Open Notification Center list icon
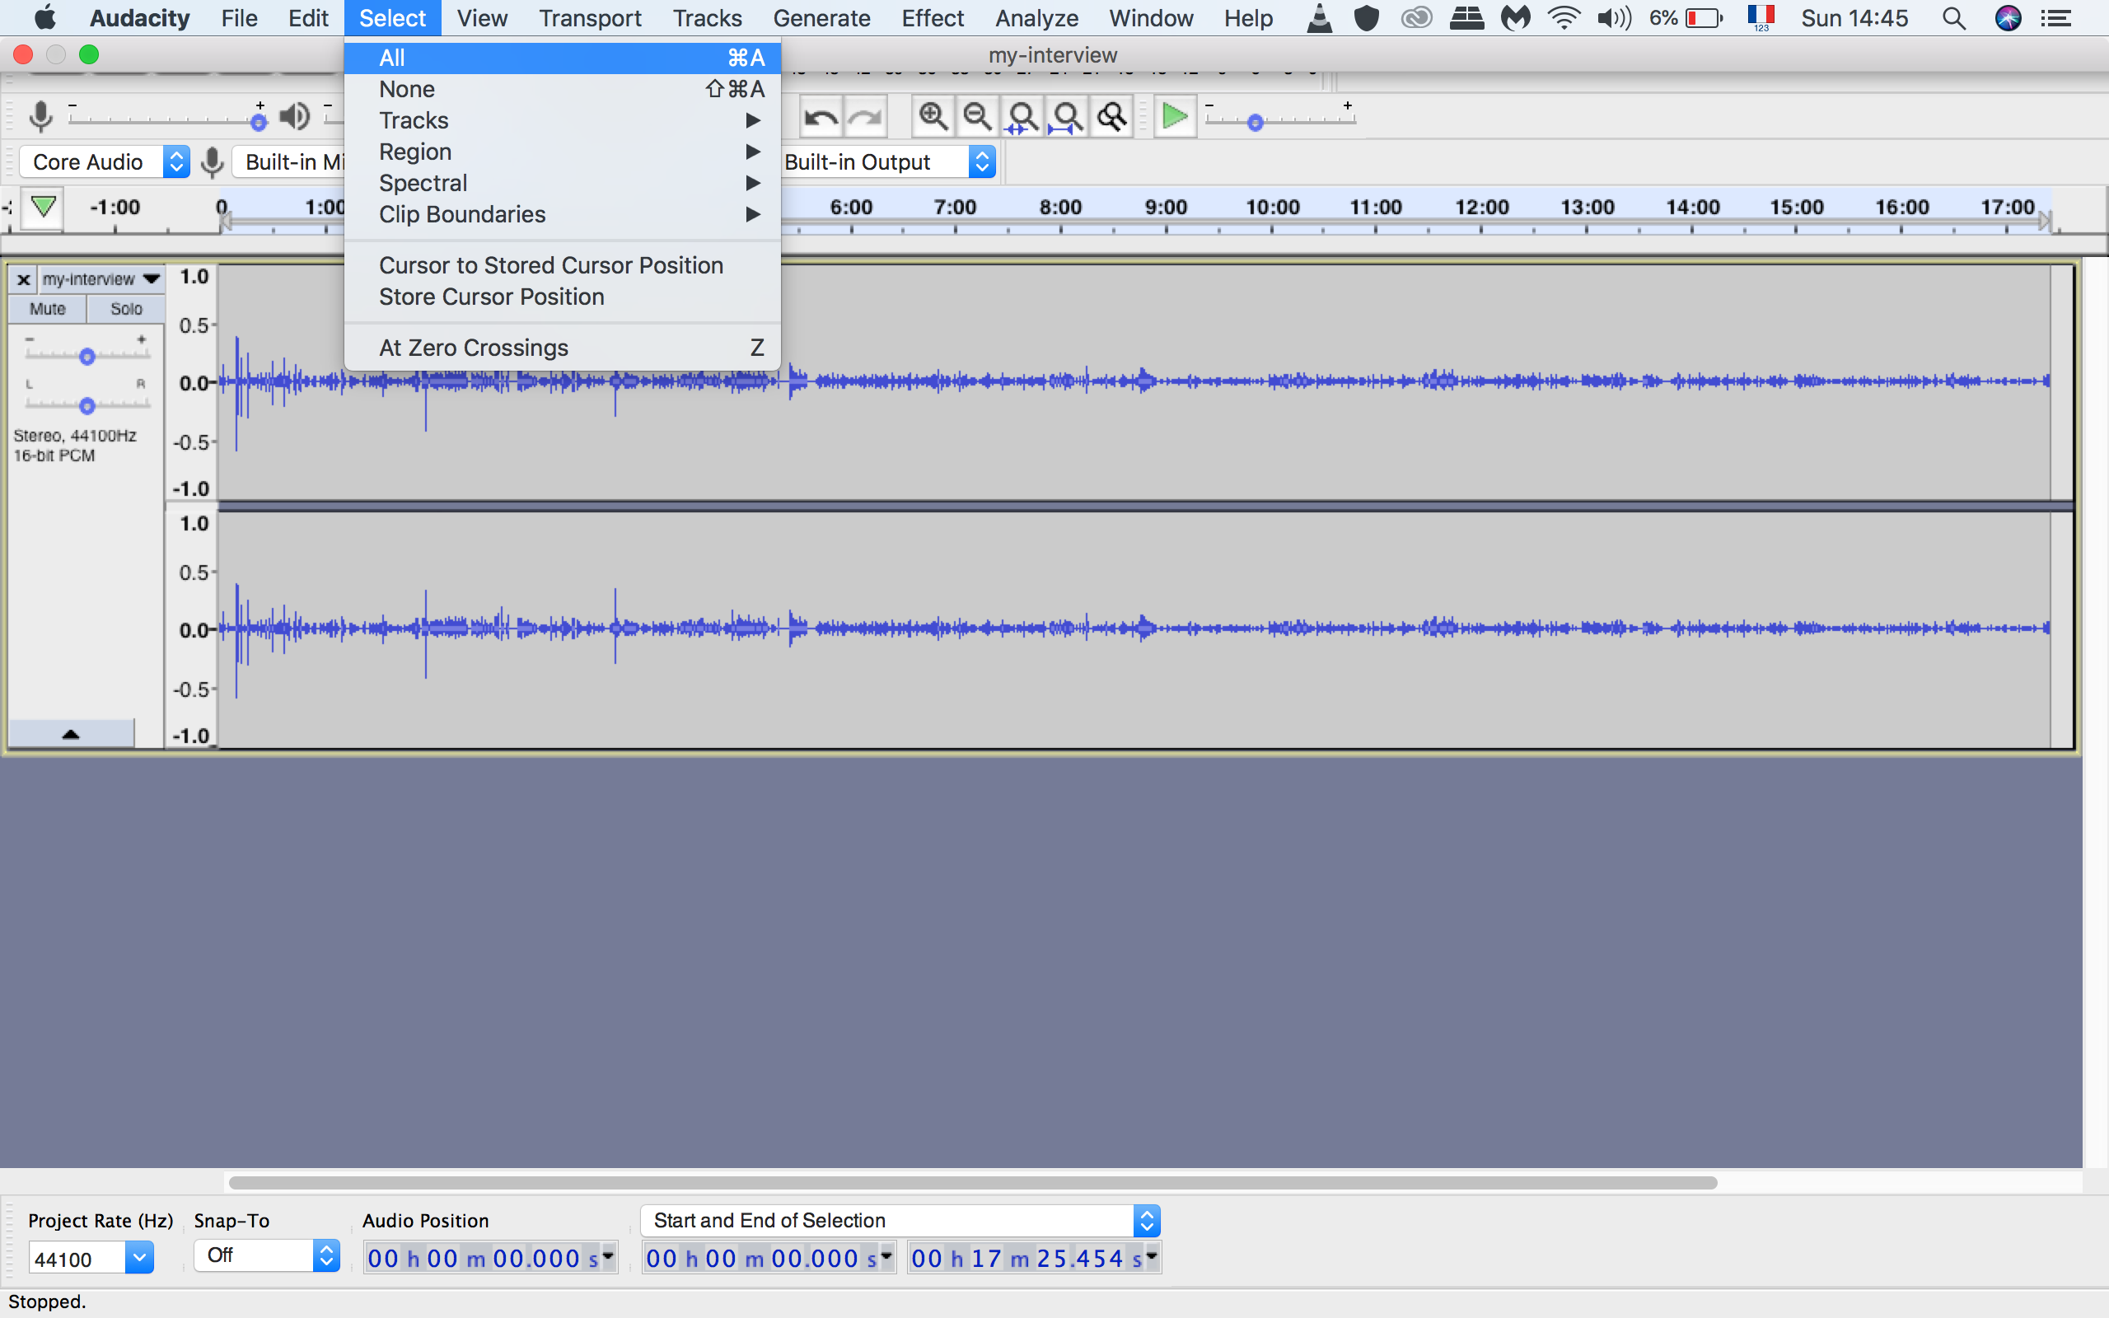2109x1318 pixels. coord(2057,18)
